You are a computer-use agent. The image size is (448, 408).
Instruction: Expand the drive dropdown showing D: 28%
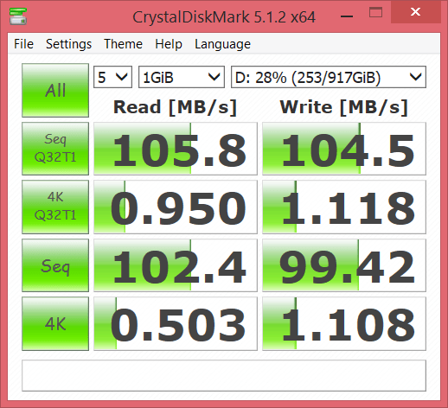point(329,77)
